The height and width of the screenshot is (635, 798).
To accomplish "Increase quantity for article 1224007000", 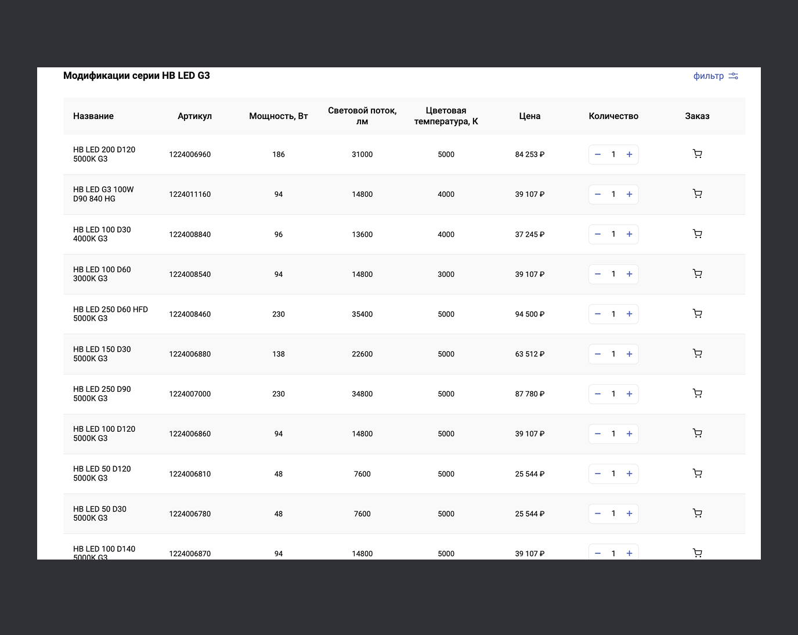I will (629, 394).
